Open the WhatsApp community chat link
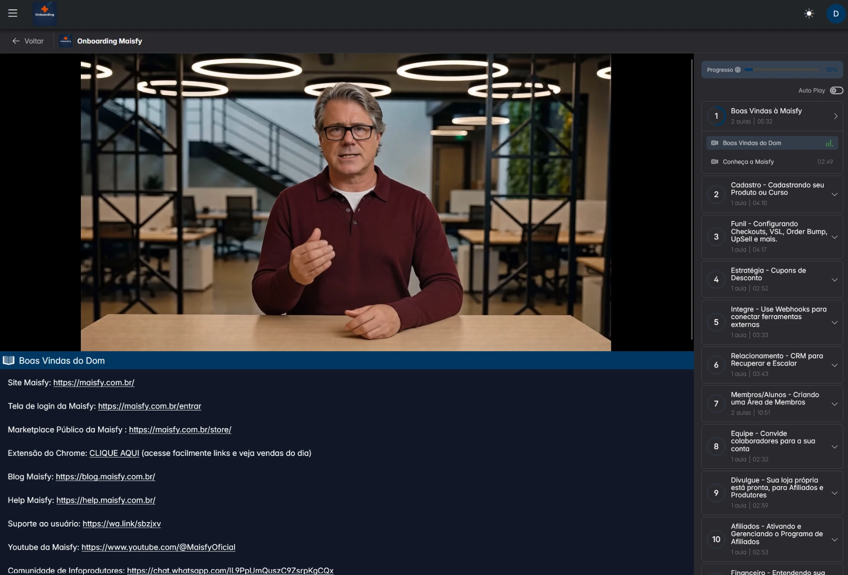 pos(230,570)
